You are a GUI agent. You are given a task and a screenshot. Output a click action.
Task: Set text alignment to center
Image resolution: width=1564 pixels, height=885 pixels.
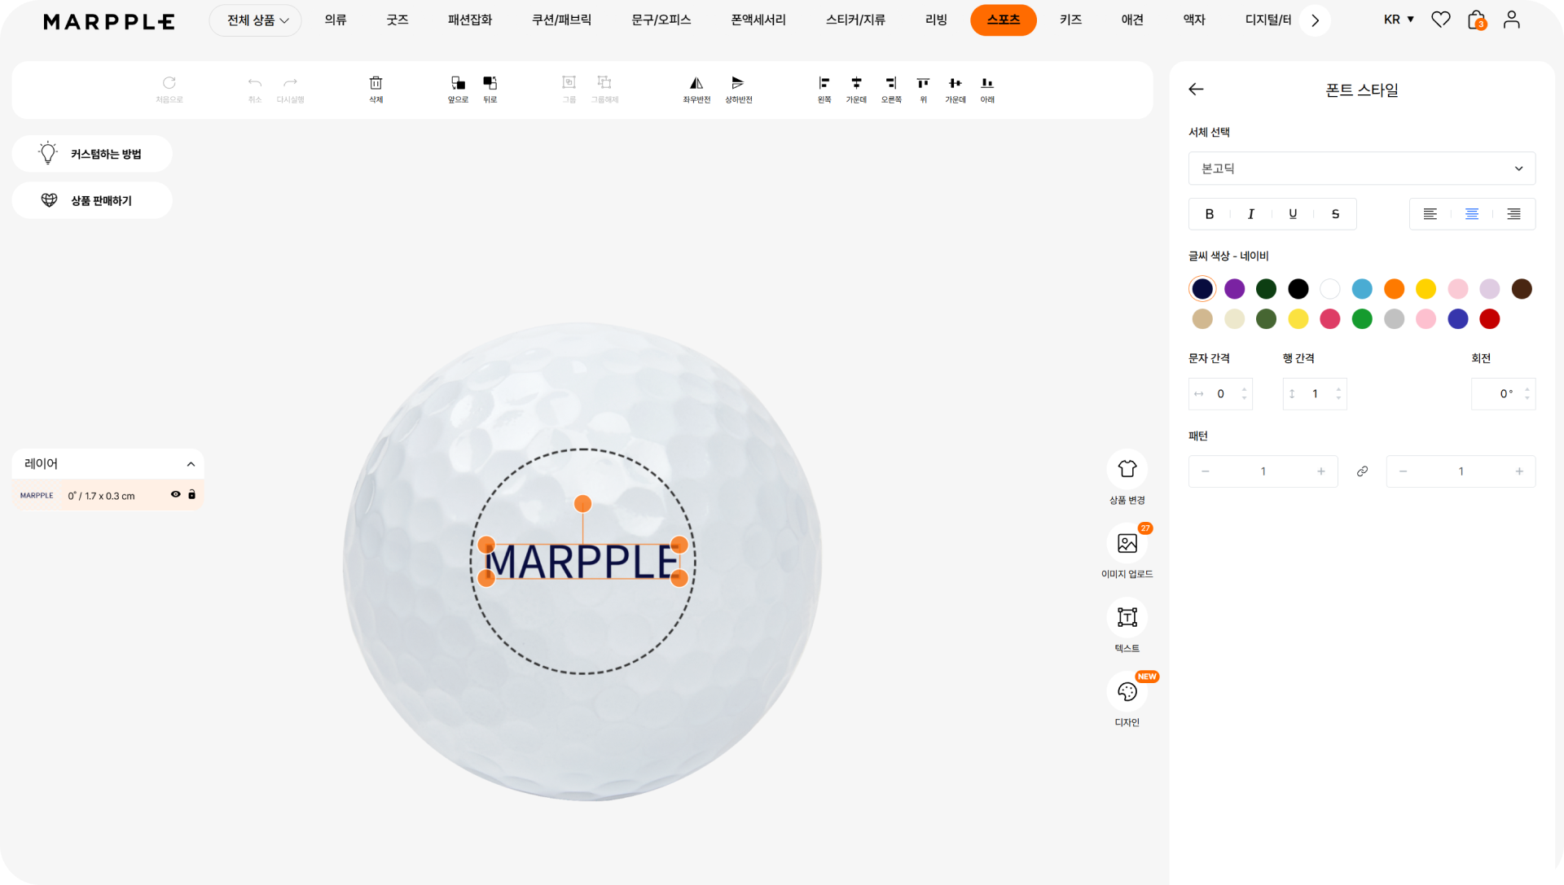tap(1472, 214)
